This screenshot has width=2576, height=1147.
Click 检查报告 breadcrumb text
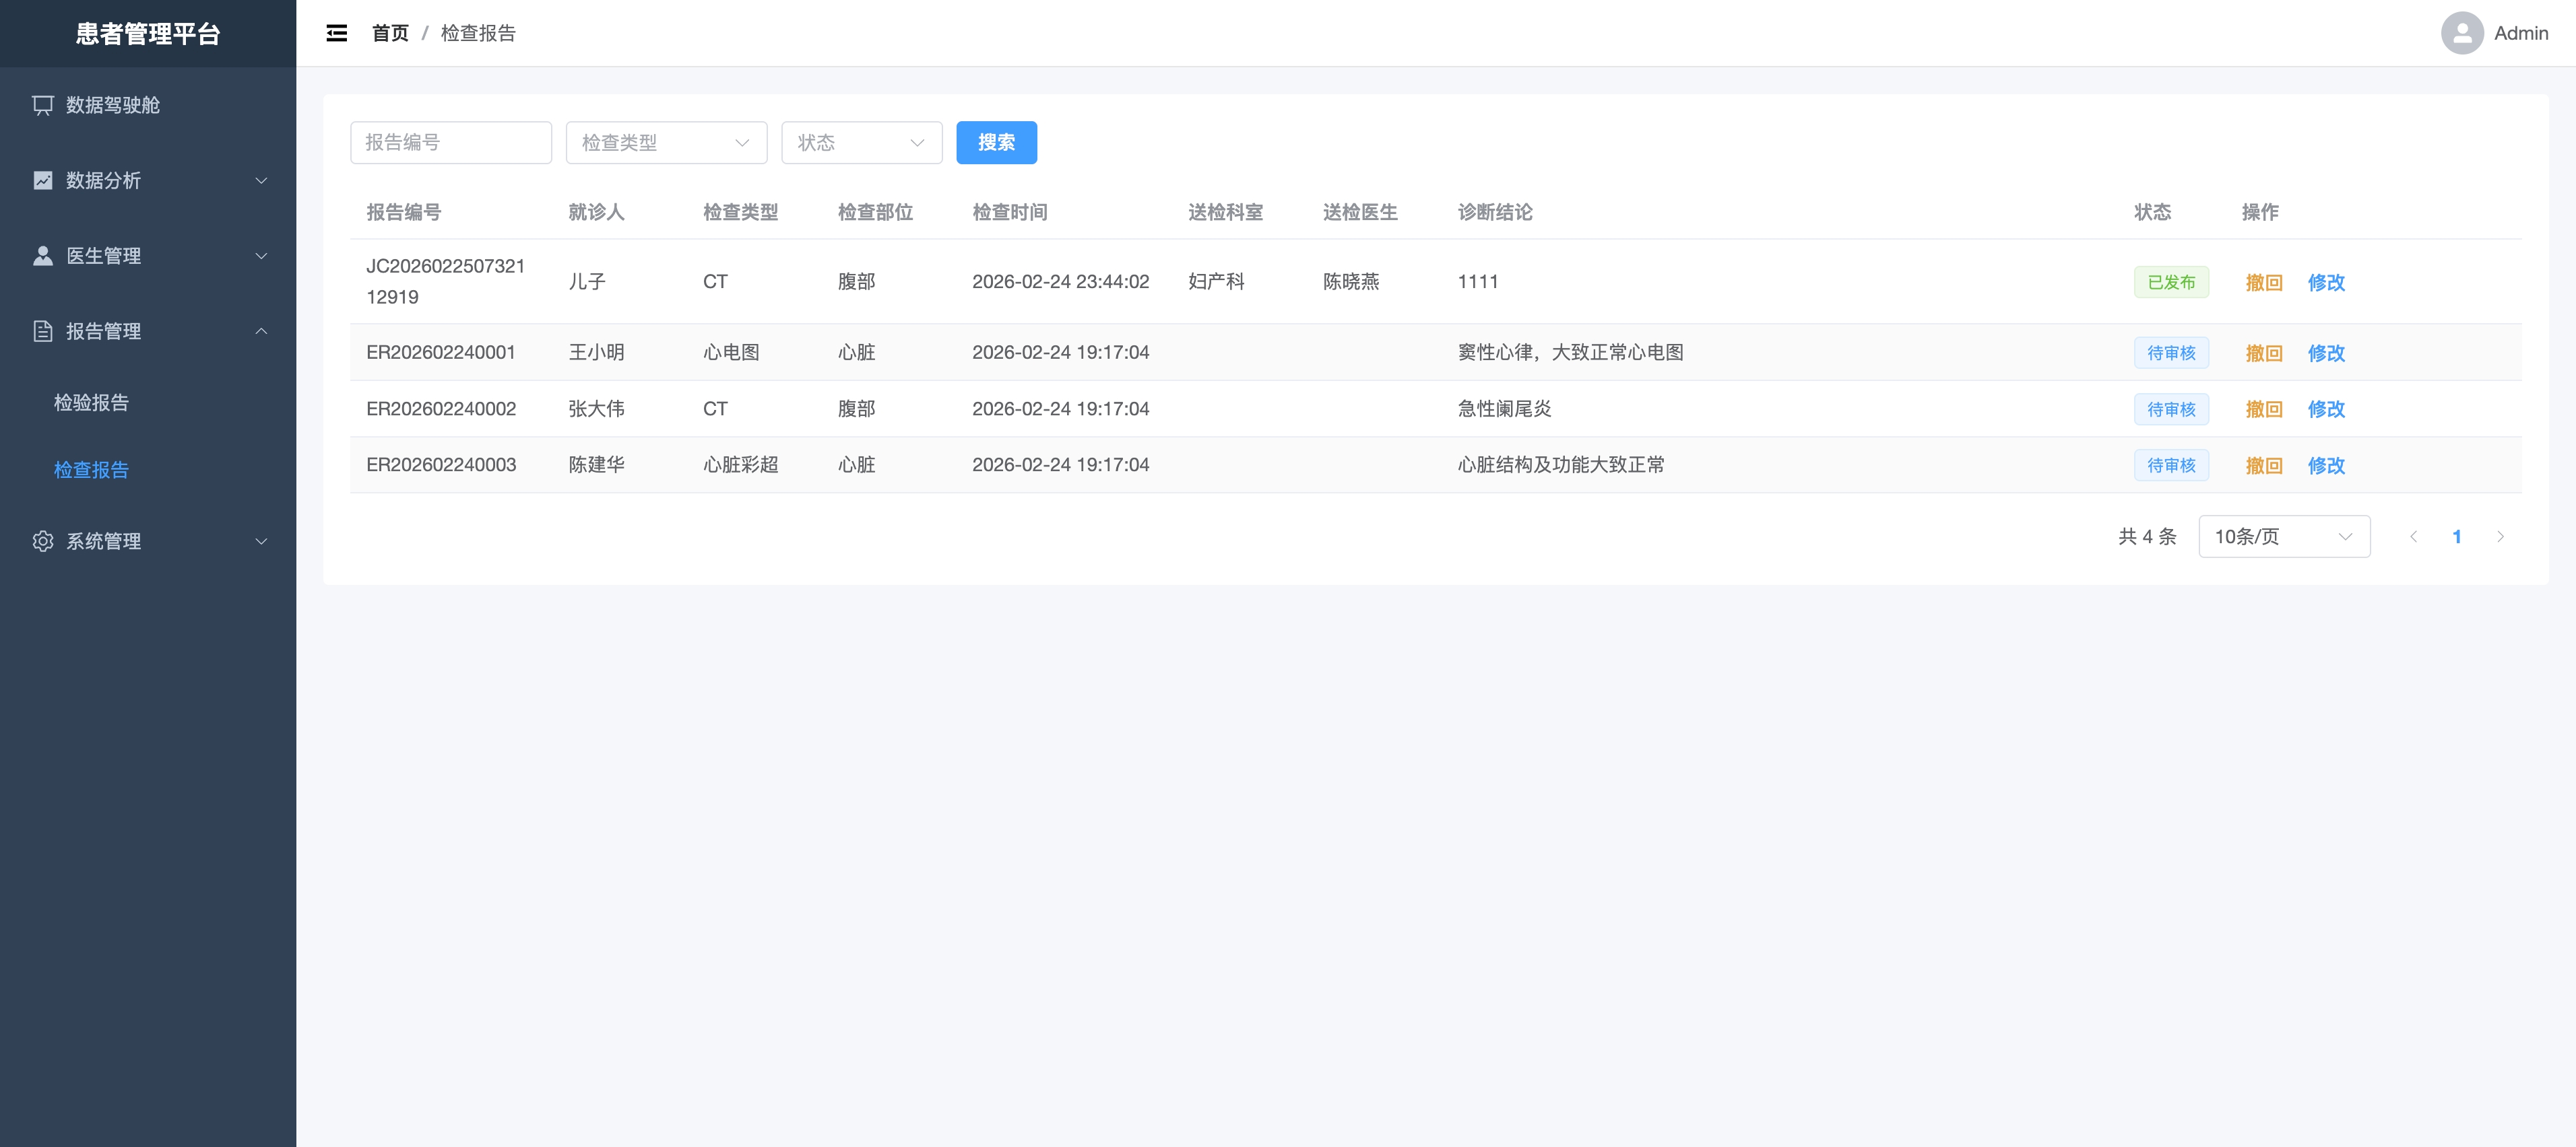478,33
